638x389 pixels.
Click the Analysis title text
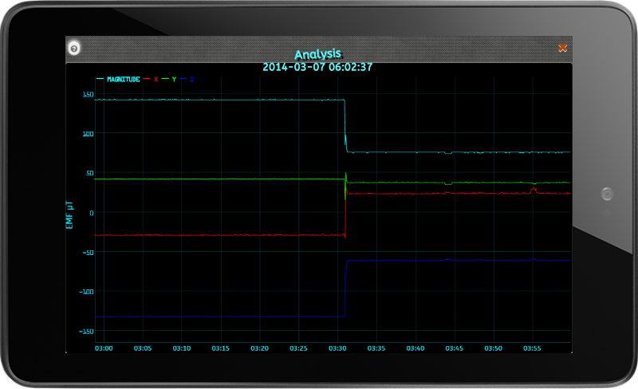pyautogui.click(x=317, y=54)
